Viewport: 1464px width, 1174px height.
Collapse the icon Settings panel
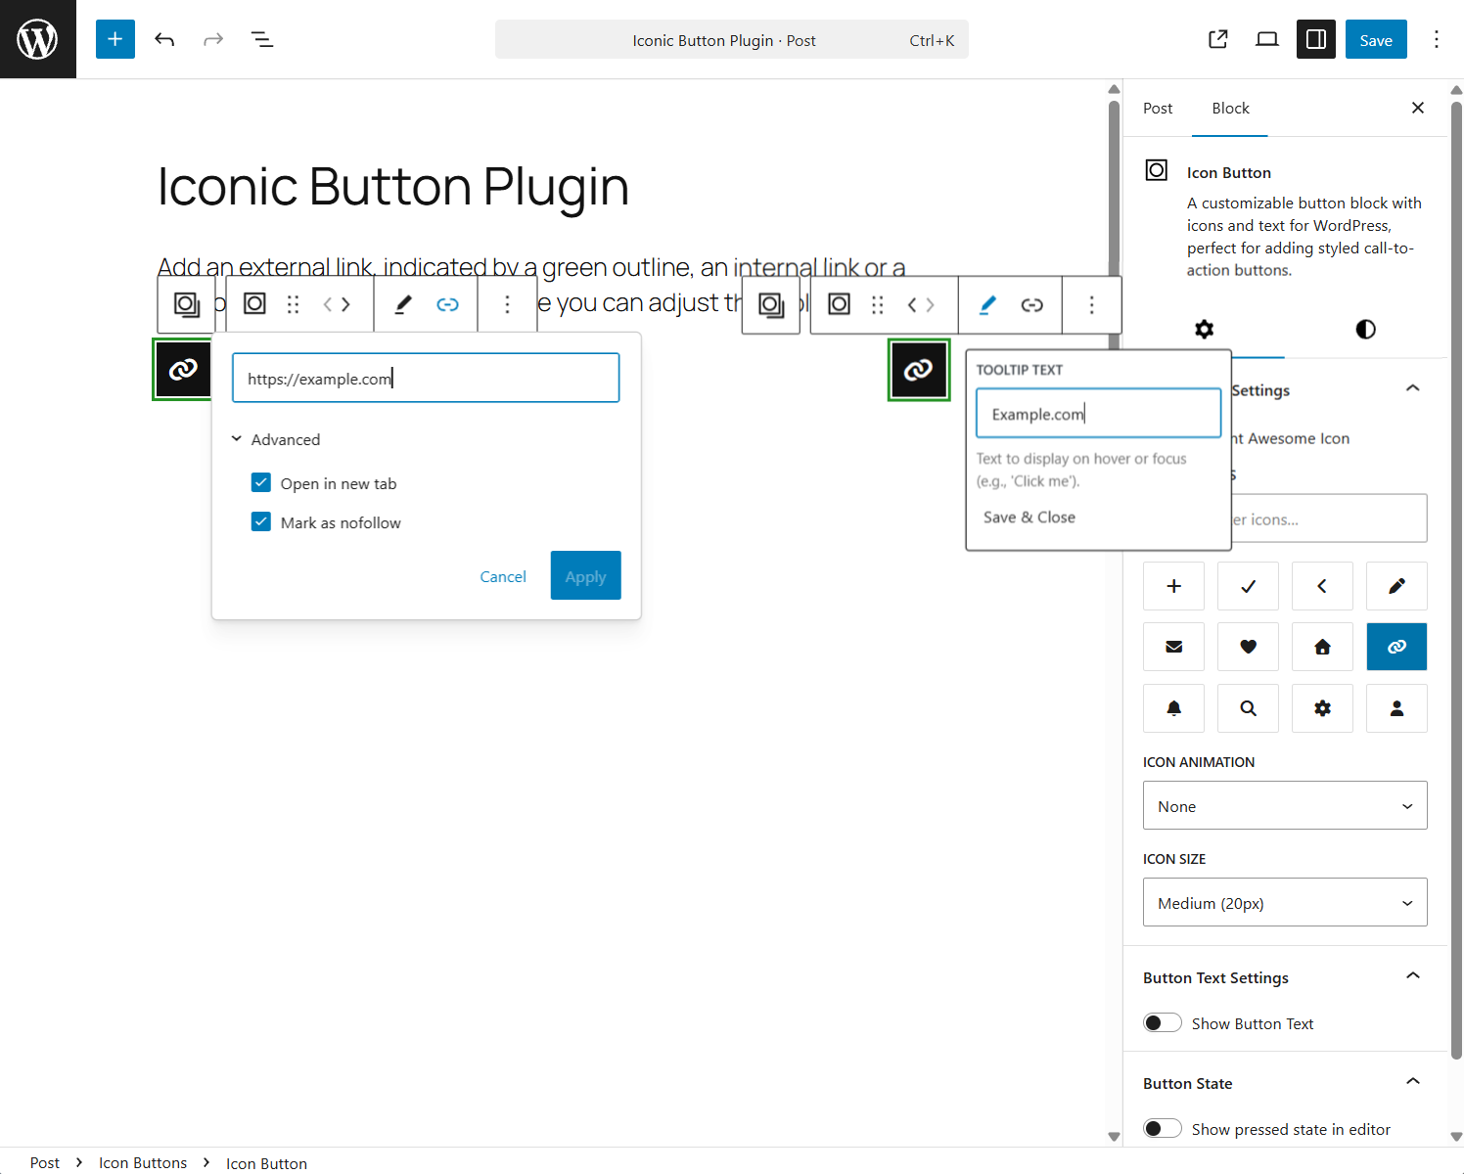click(x=1413, y=388)
